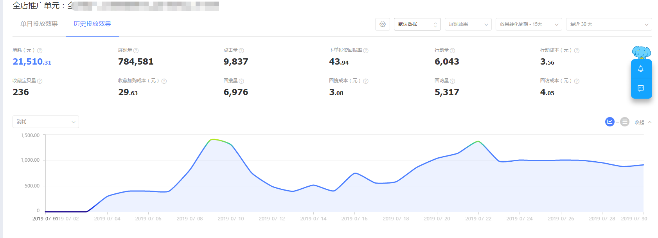Open 效果转化周期 - 15天 dropdown
The height and width of the screenshot is (238, 658).
[x=528, y=24]
